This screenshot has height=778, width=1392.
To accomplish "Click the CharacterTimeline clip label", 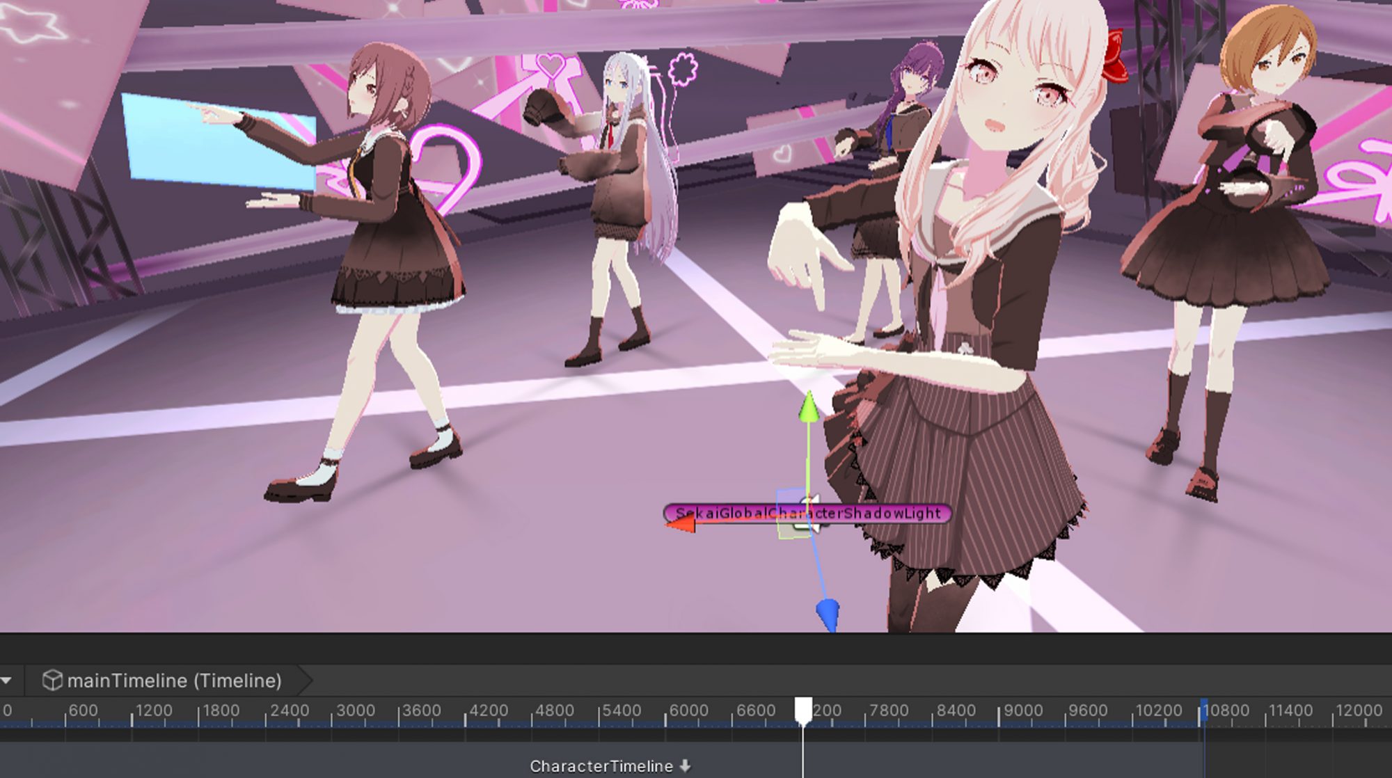I will pos(601,766).
